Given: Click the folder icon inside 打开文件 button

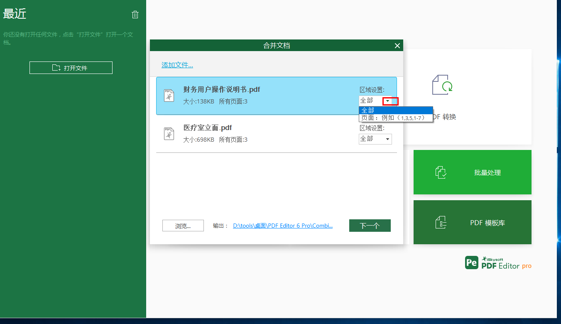Looking at the screenshot, I should pyautogui.click(x=55, y=67).
